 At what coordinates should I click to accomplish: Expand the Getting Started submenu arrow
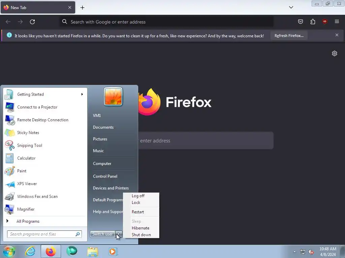[x=82, y=94]
